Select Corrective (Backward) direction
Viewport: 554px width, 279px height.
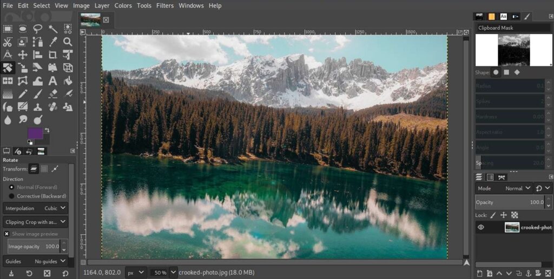click(x=12, y=196)
